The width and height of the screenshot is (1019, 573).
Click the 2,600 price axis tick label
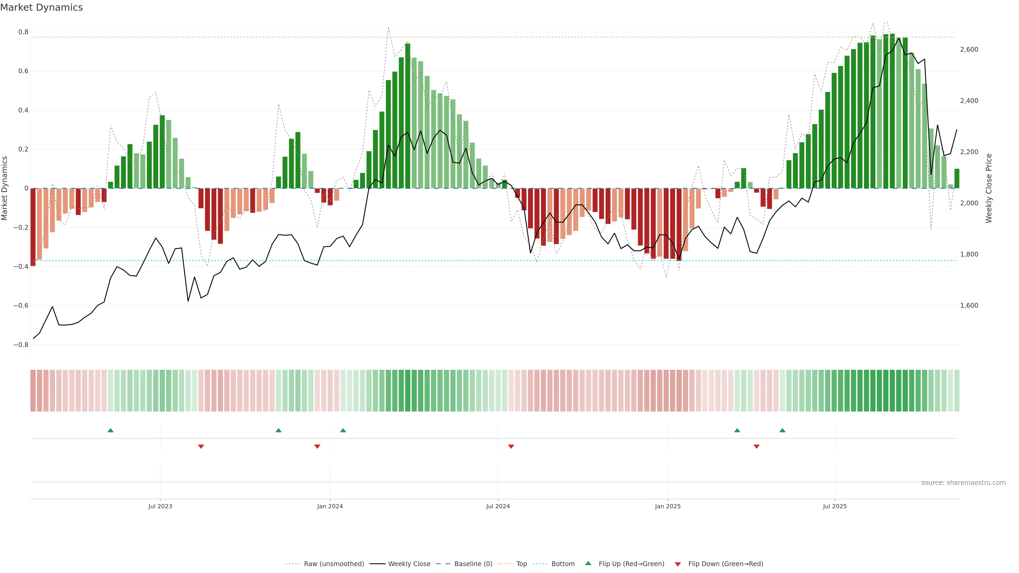pos(969,49)
